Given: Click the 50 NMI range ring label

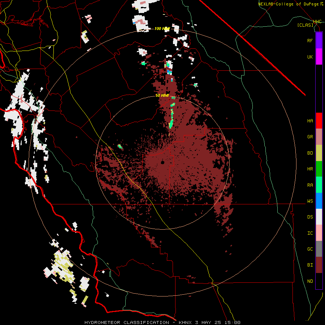Looking at the screenshot, I should [x=162, y=95].
